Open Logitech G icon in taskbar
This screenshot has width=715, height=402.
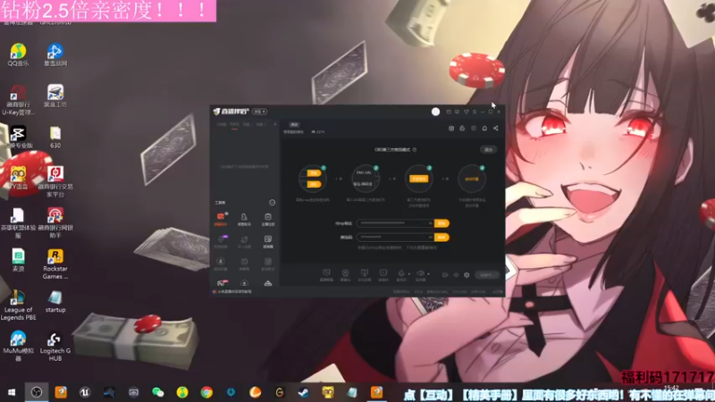280,392
